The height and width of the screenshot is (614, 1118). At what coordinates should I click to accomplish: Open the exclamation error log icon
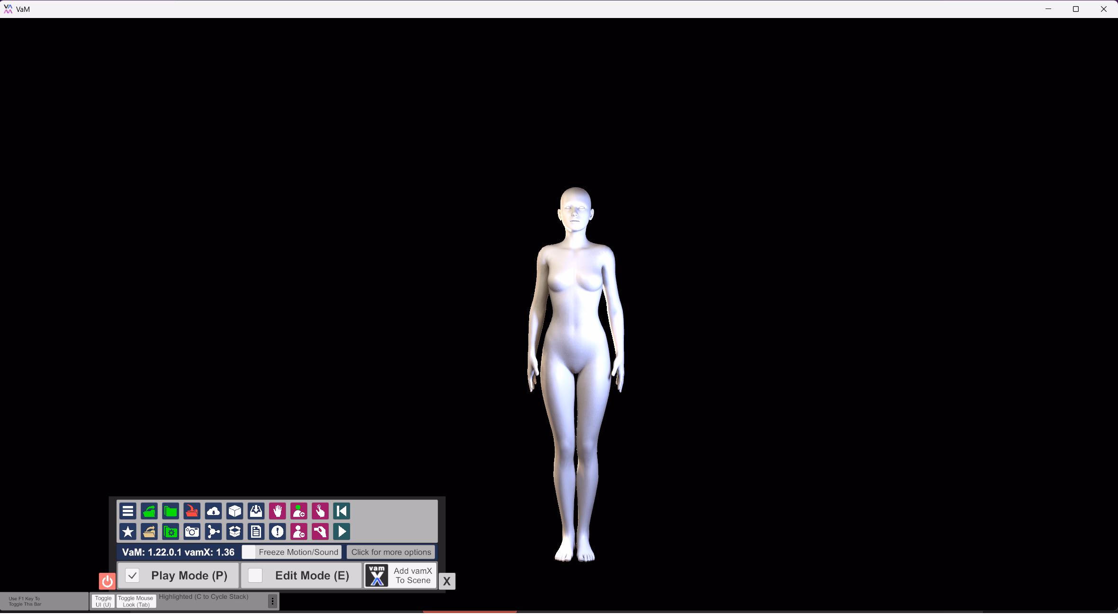coord(277,532)
